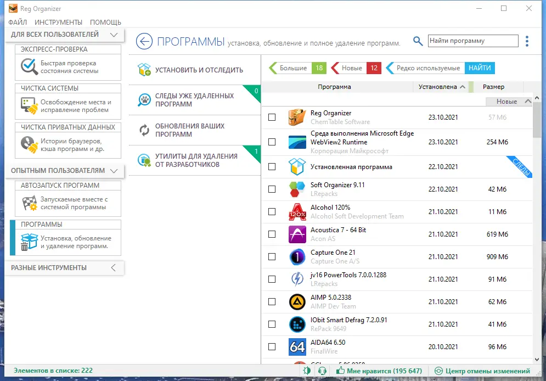This screenshot has width=546, height=381.
Task: Click the Чистка приватных данных icon
Action: pyautogui.click(x=29, y=144)
